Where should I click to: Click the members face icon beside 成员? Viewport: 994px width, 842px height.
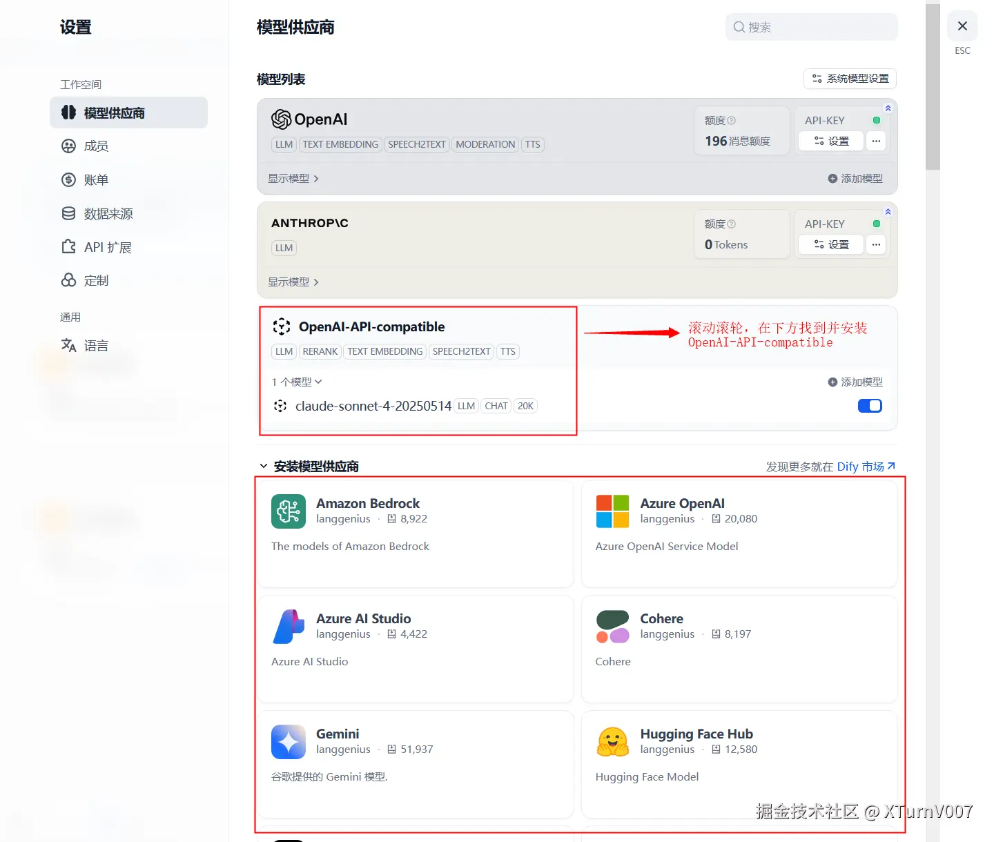(68, 146)
